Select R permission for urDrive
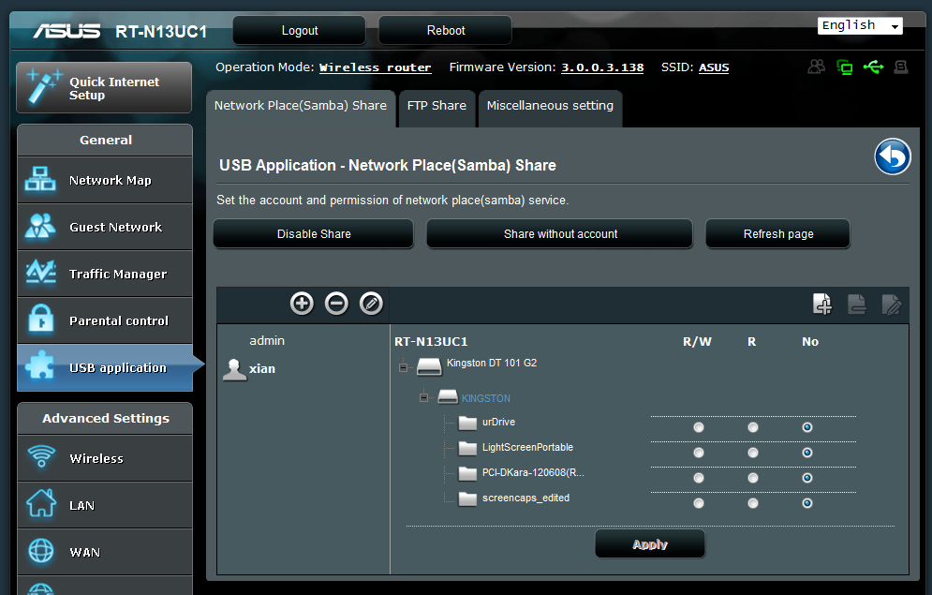932x595 pixels. pos(752,427)
